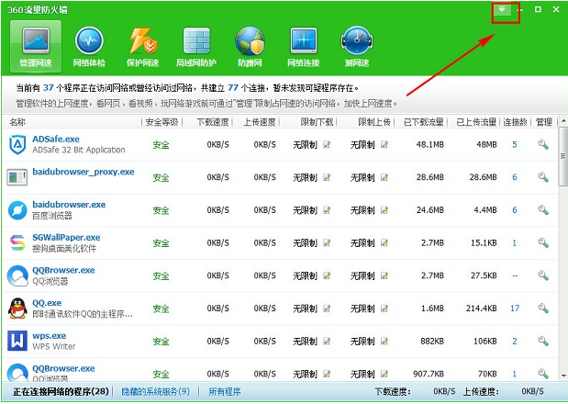Launch the 测网速 speed test icon
This screenshot has height=404, width=568.
356,46
